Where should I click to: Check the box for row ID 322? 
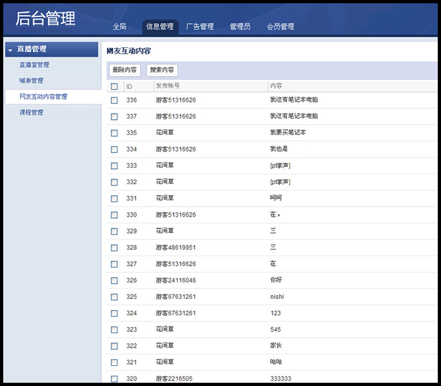point(114,346)
